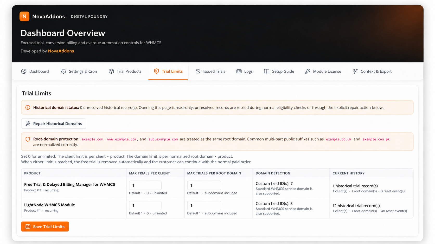435x244 pixels.
Task: Click the LightNode WHMCS Module product name
Action: click(49, 205)
